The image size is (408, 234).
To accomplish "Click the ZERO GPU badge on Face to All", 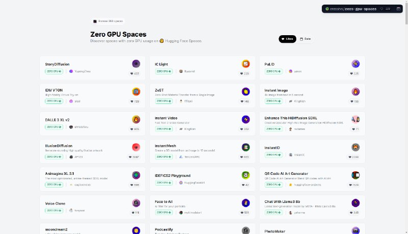I will 164,213.
